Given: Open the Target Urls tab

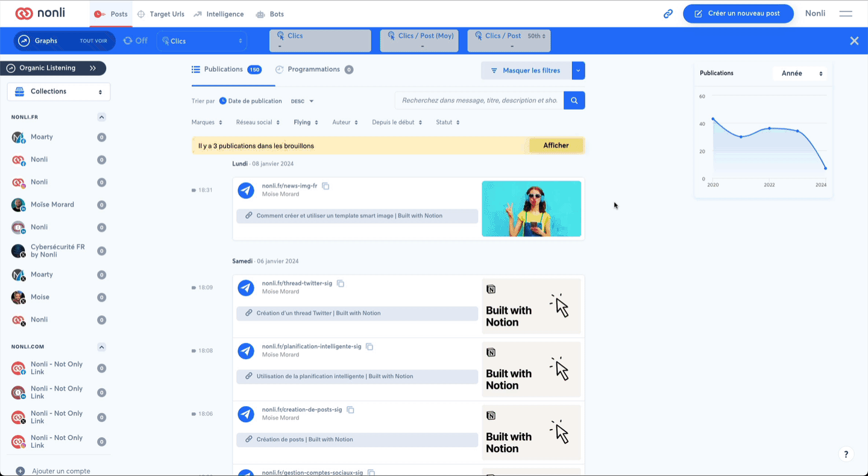Looking at the screenshot, I should click(x=161, y=14).
